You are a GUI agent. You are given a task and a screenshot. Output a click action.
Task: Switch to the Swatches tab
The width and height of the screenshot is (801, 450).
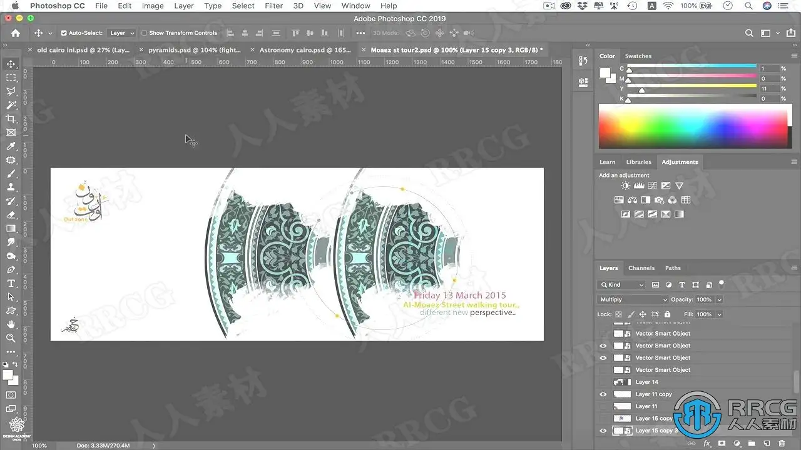click(638, 56)
